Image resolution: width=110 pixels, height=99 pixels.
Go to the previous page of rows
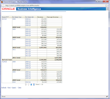pos(28,85)
